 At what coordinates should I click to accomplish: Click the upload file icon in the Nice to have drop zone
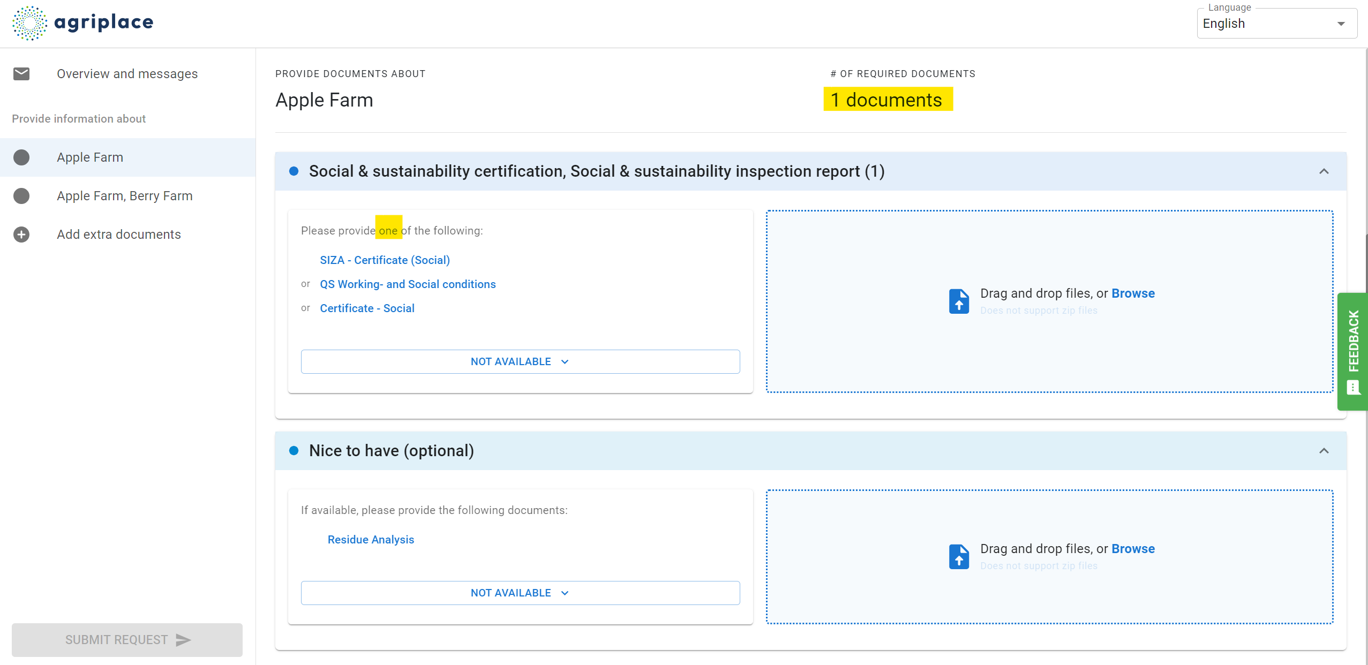pos(959,556)
